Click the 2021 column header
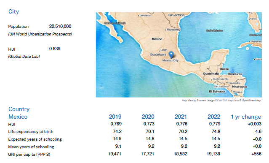 pos(181,117)
